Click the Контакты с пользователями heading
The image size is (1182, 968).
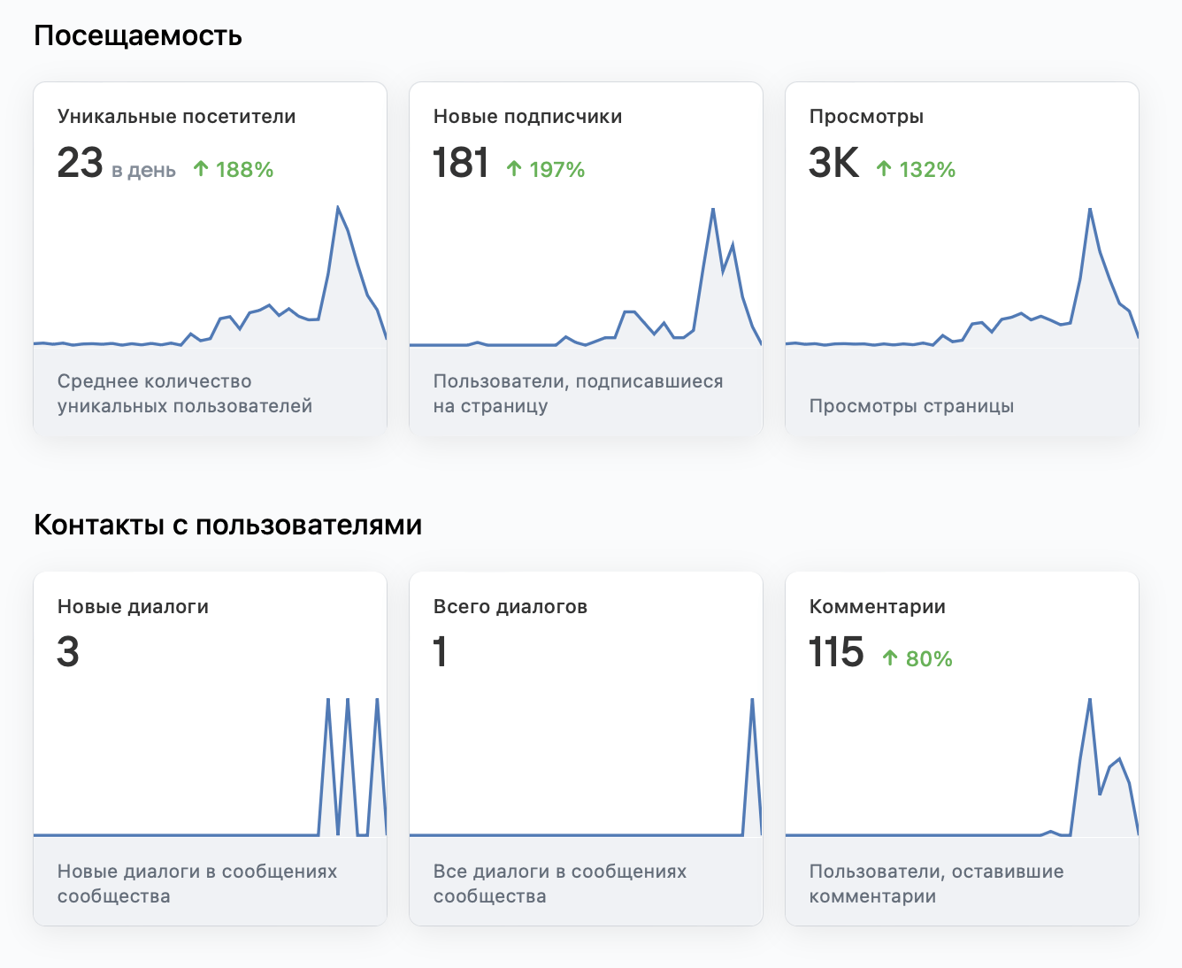tap(227, 526)
